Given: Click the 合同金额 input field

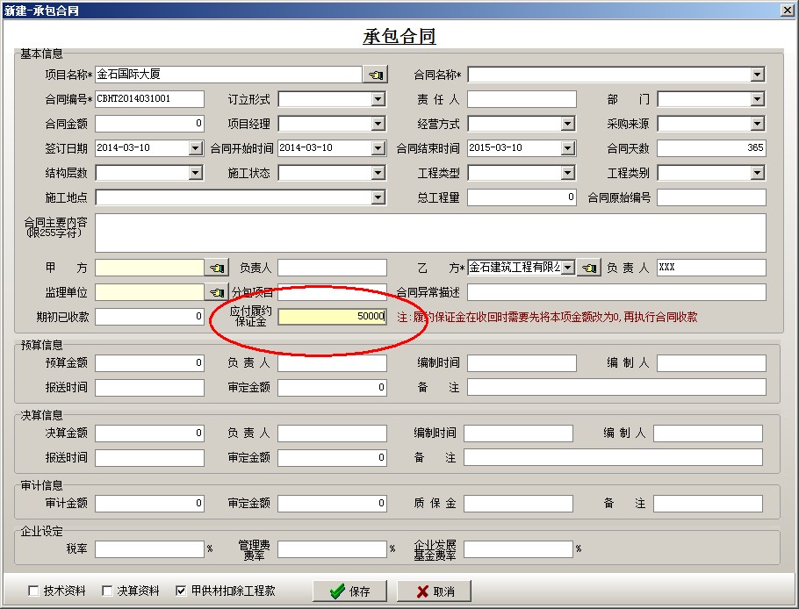Looking at the screenshot, I should 149,124.
